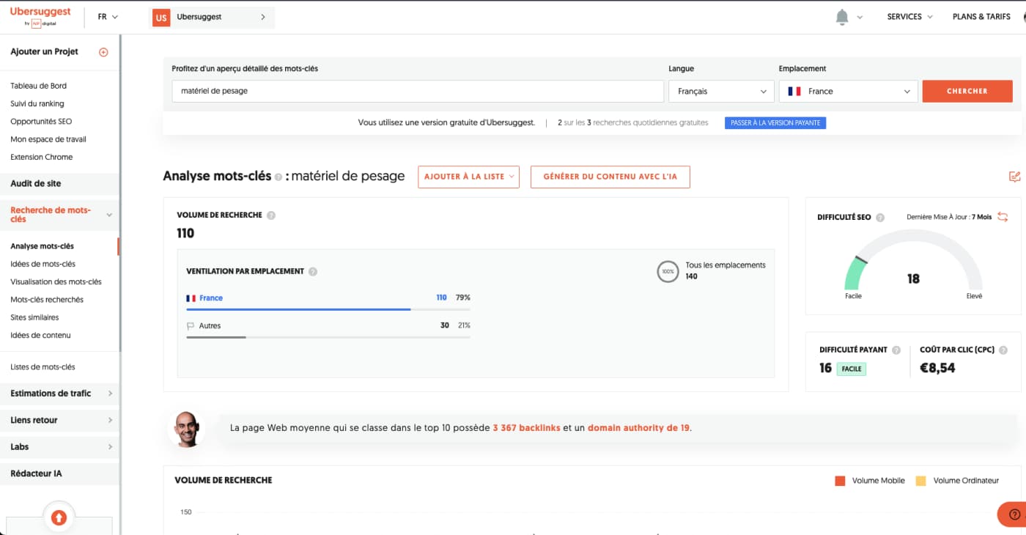Click 3 367 backlinks link
The width and height of the screenshot is (1026, 535).
[x=526, y=427]
